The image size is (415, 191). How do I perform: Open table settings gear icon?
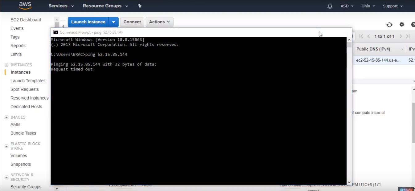pos(402,24)
